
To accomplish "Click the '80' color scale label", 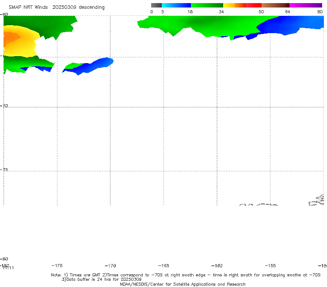I will tap(320, 12).
